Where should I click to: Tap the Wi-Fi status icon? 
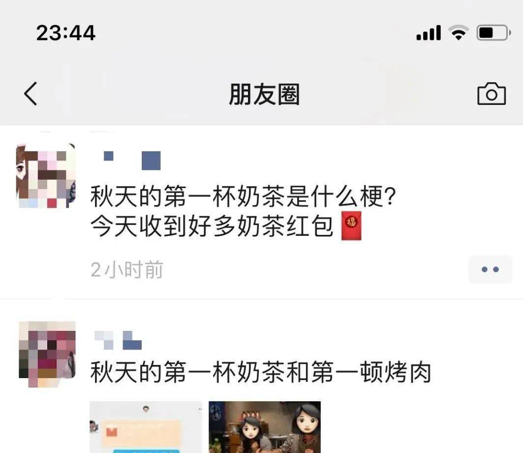click(x=459, y=32)
